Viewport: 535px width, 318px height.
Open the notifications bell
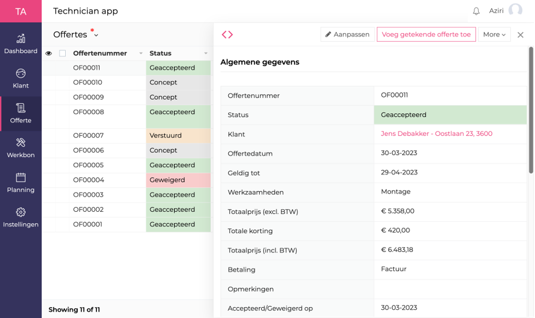click(x=476, y=10)
